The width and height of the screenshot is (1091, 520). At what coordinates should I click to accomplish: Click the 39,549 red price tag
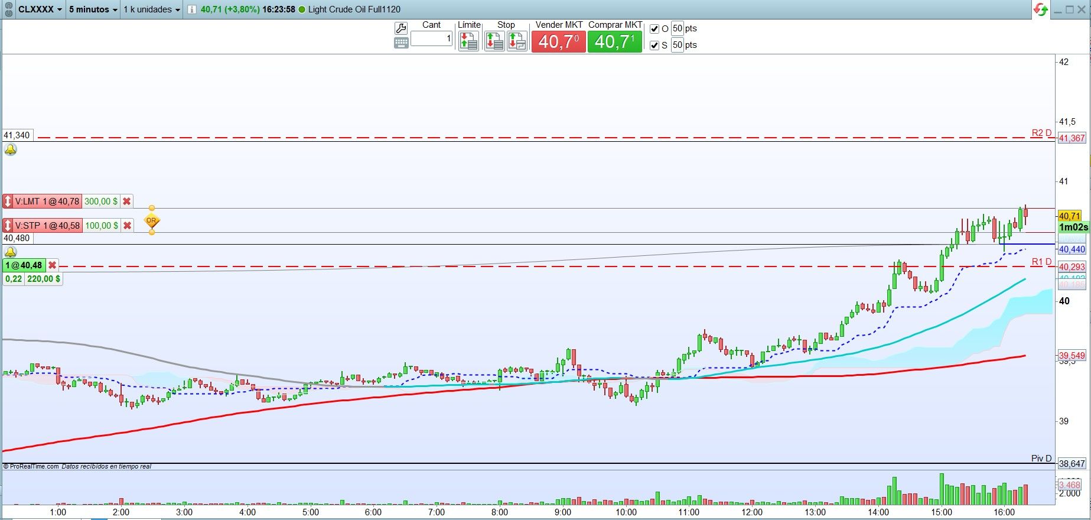coord(1072,356)
